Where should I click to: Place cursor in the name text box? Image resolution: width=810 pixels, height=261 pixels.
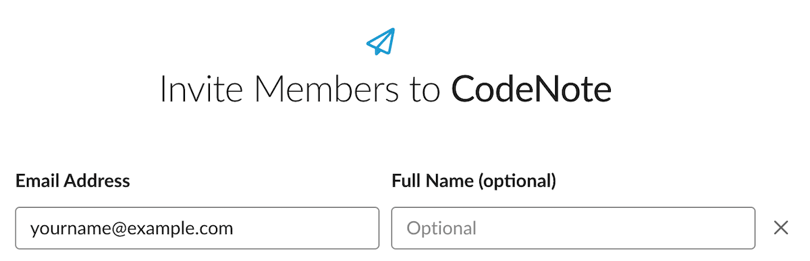[x=573, y=228]
